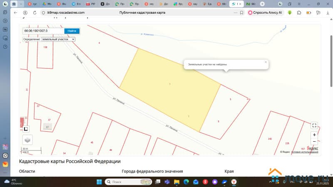The height and width of the screenshot is (187, 333).
Task: Zoom out the map with minus button
Action: (x=314, y=142)
